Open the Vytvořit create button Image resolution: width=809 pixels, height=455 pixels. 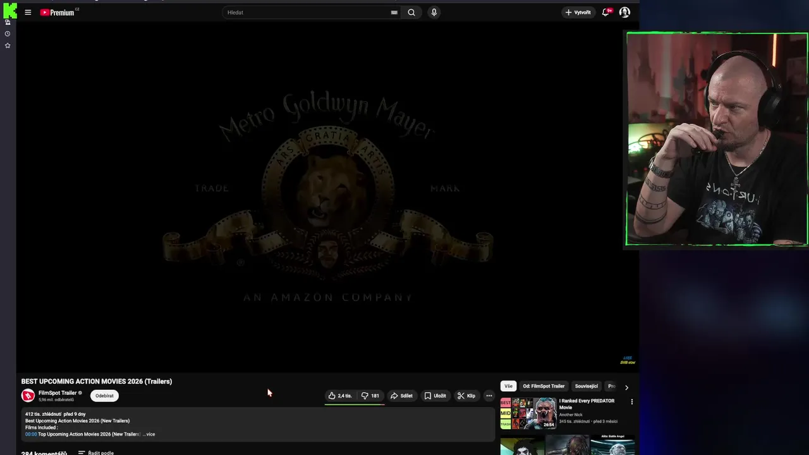[x=578, y=12]
